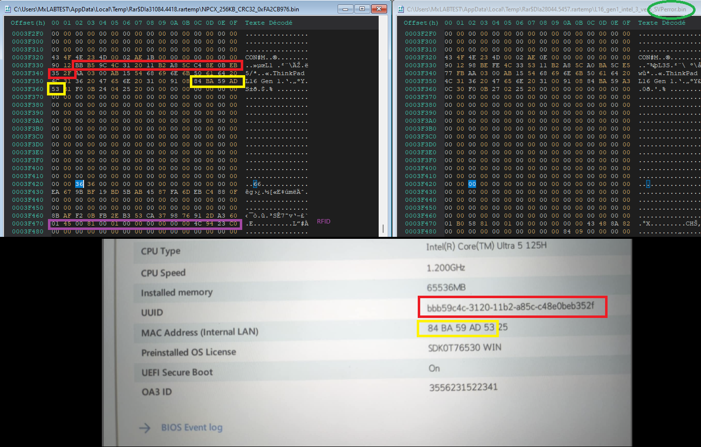Click the CPU Speed label in BIOS
Viewport: 701px width, 447px height.
tap(163, 273)
